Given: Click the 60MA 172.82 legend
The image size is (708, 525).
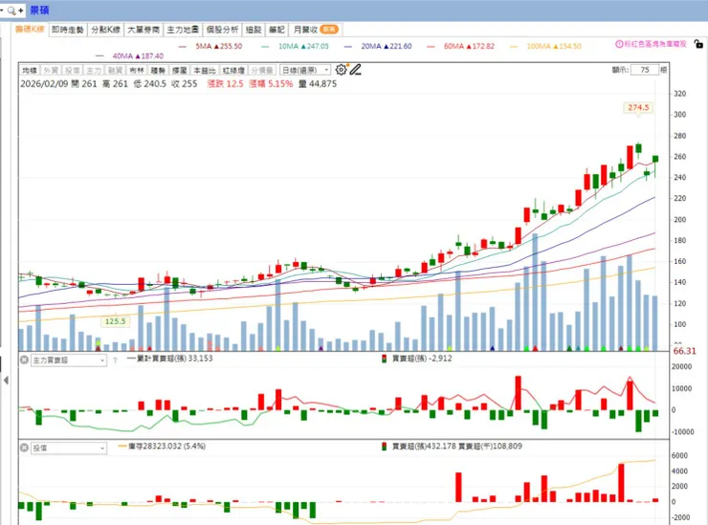Looking at the screenshot, I should 461,46.
